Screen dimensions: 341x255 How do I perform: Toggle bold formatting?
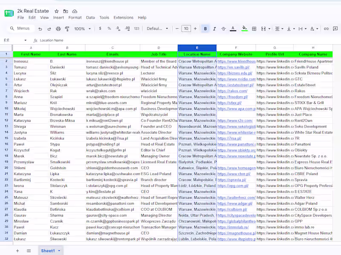205,28
